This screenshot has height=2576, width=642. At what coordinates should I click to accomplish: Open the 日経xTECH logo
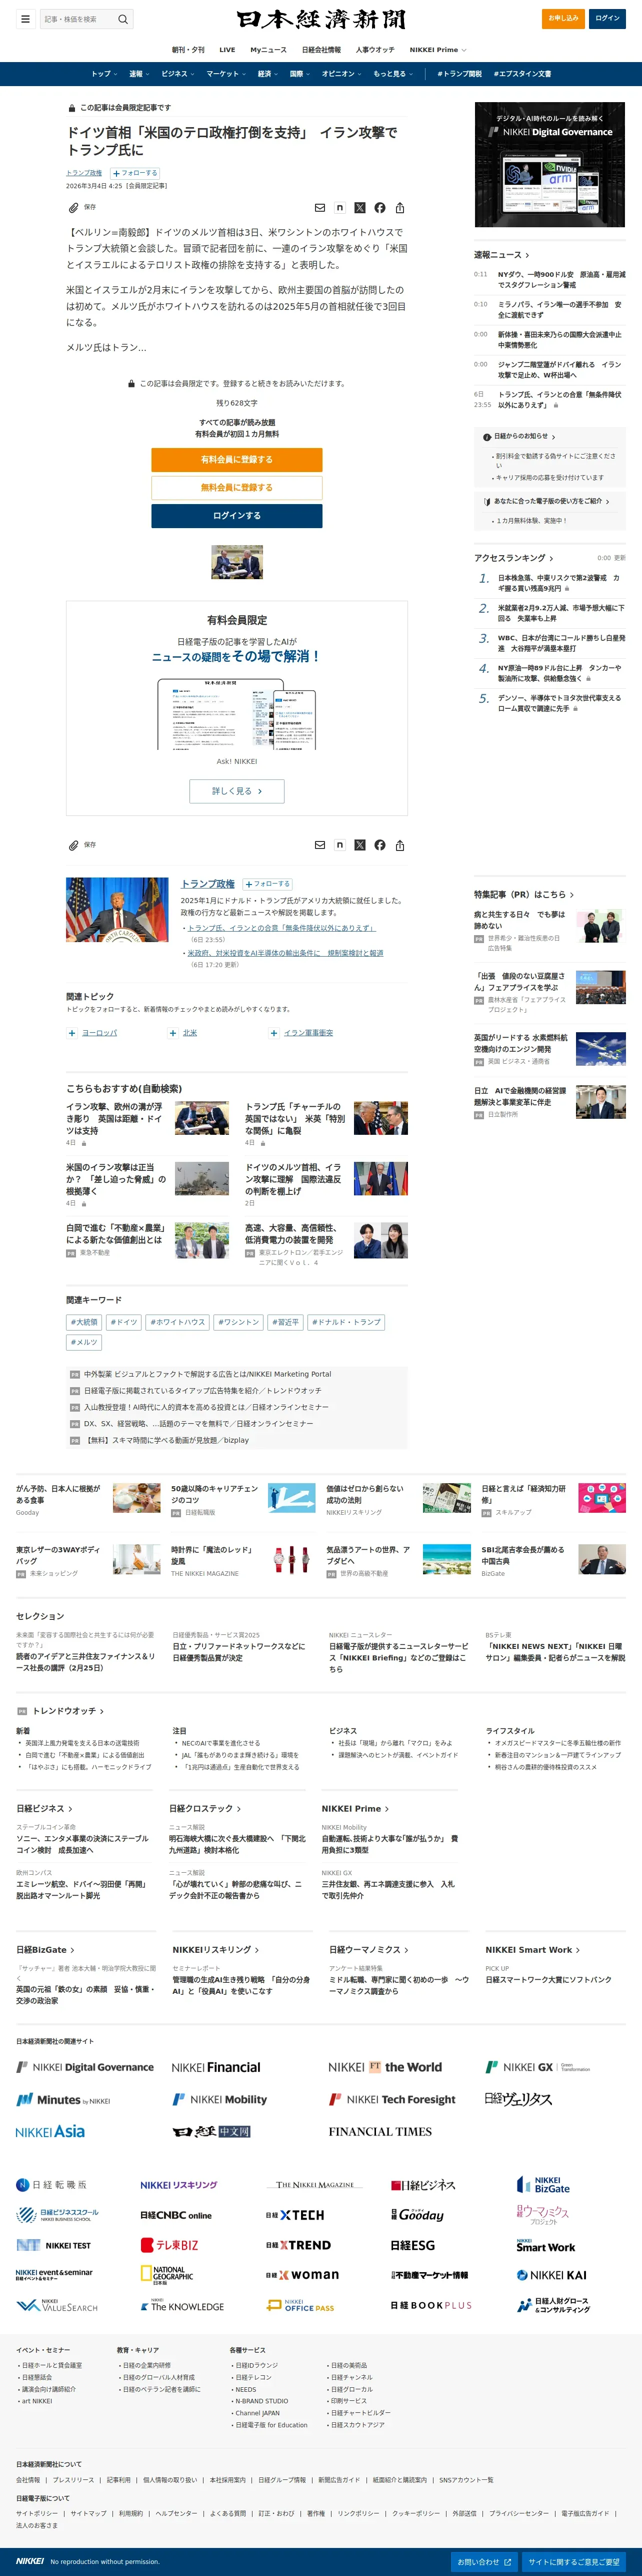click(x=294, y=2215)
